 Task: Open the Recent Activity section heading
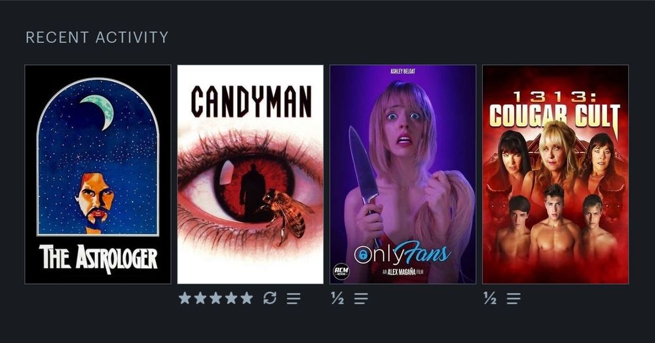click(x=97, y=37)
